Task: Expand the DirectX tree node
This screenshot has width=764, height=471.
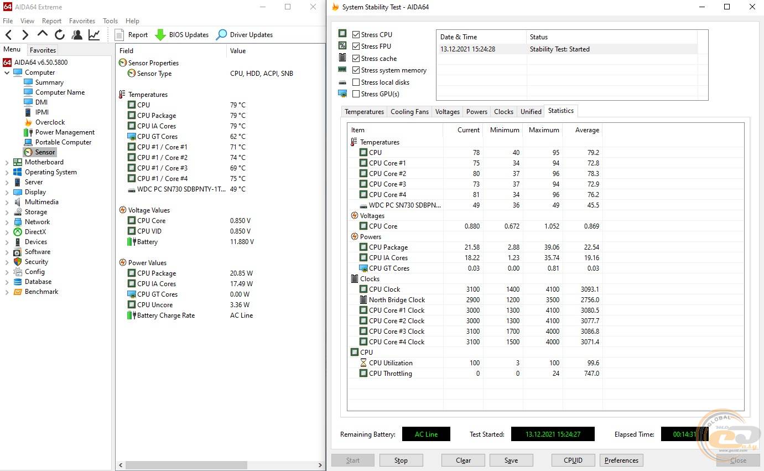Action: (7, 232)
